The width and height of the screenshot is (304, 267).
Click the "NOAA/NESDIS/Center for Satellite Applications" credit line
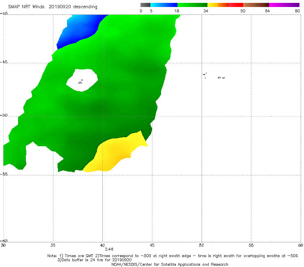point(170,265)
